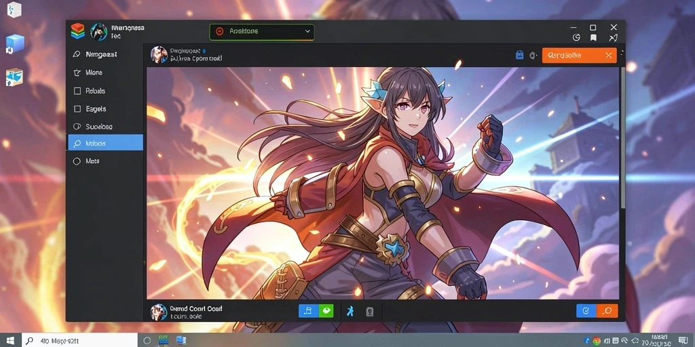Expand the green-bordered dropdown in title bar
Screen dimensions: 695x347
[x=261, y=32]
